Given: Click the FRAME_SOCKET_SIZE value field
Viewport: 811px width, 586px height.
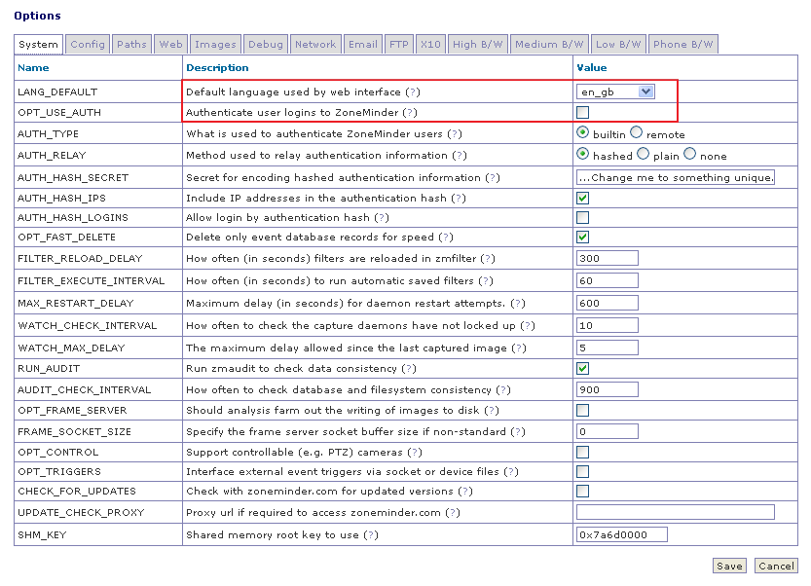Looking at the screenshot, I should pyautogui.click(x=608, y=431).
